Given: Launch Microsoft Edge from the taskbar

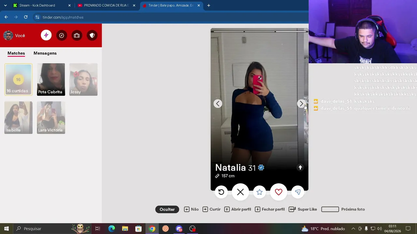Looking at the screenshot, I should [111, 228].
